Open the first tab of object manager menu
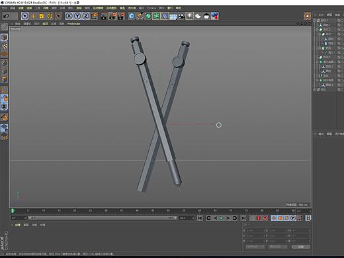 [321, 15]
